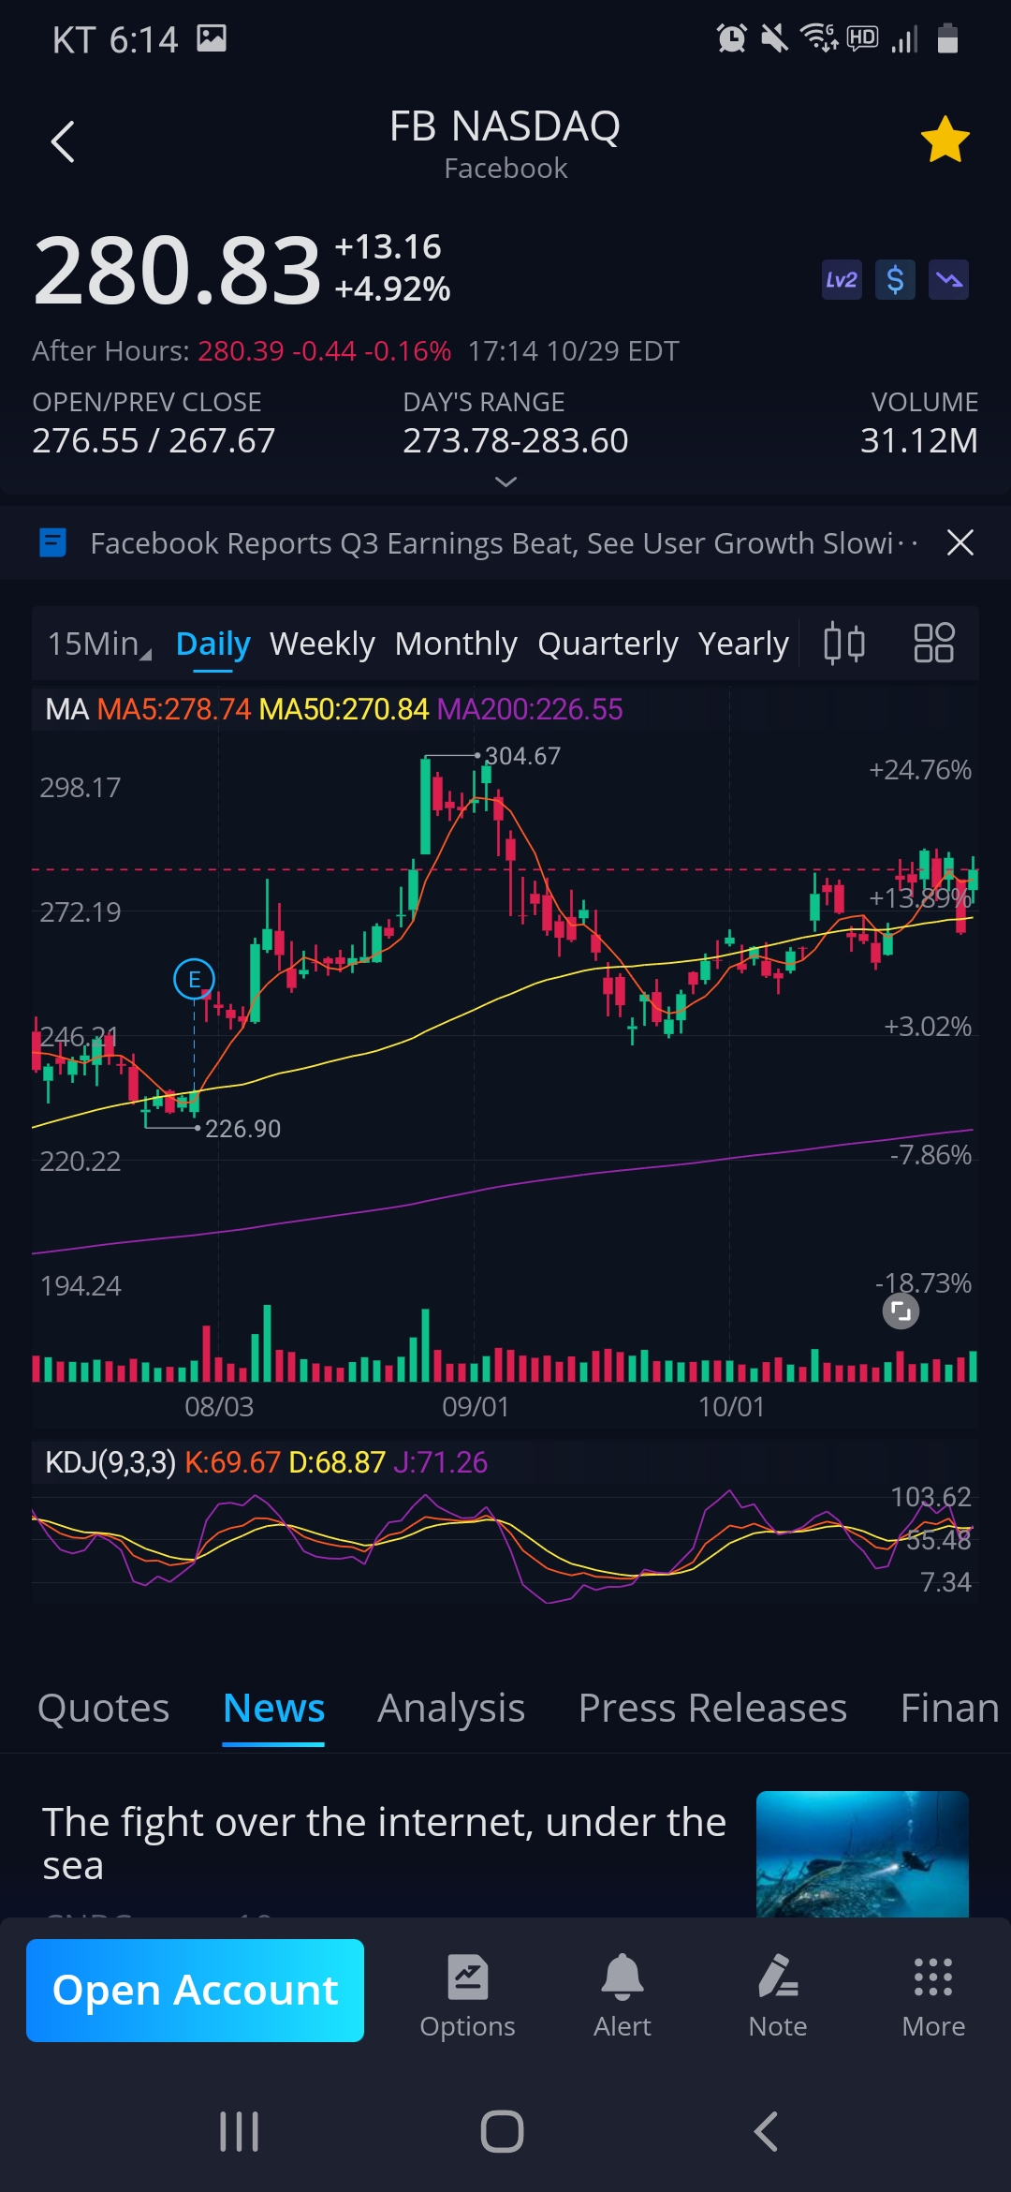Viewport: 1011px width, 2192px height.
Task: Open the Lv2 market data badge
Action: (841, 280)
